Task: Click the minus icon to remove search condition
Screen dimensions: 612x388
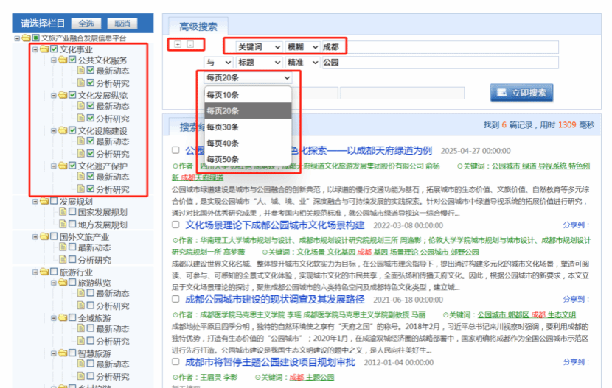Action: coord(189,44)
